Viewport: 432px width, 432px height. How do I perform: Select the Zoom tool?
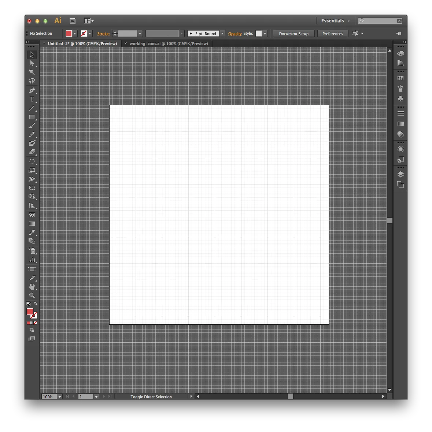[32, 295]
